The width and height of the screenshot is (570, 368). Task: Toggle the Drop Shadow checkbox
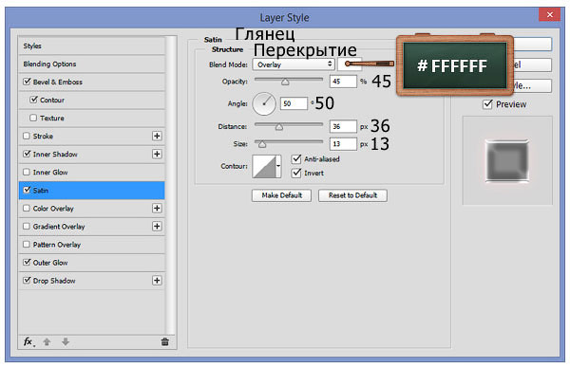click(x=27, y=280)
